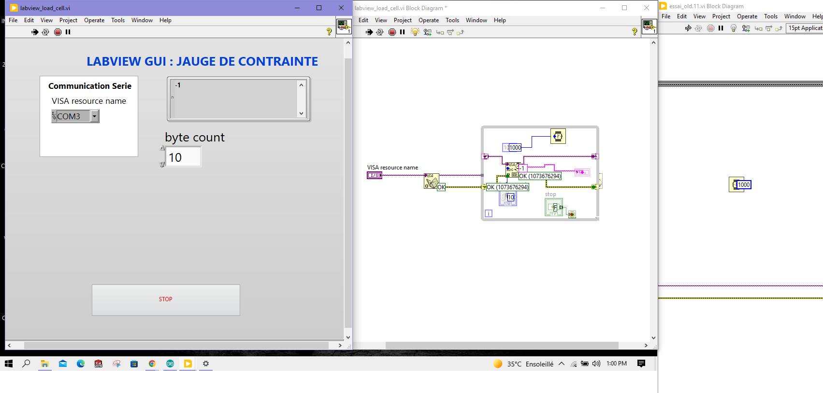
Task: Abort execution with front panel red stop icon
Action: (58, 32)
